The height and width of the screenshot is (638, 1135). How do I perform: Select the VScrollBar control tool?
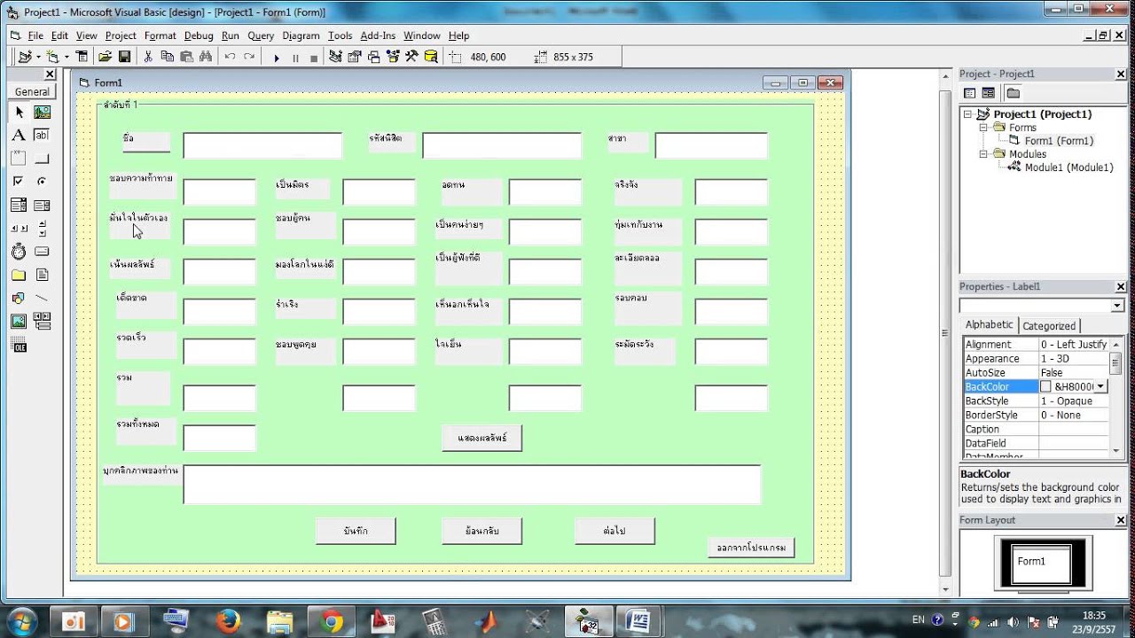(42, 228)
